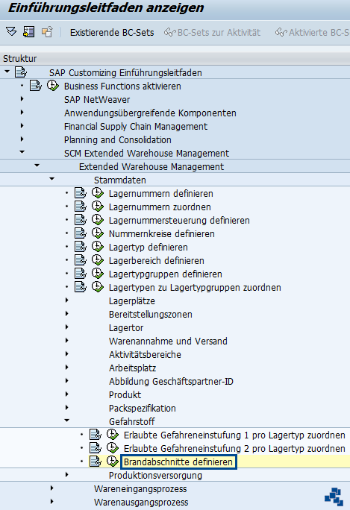Open documentation icon for Erlaubte Gefahreneinstufung 2
The height and width of the screenshot is (510, 350).
[x=96, y=448]
